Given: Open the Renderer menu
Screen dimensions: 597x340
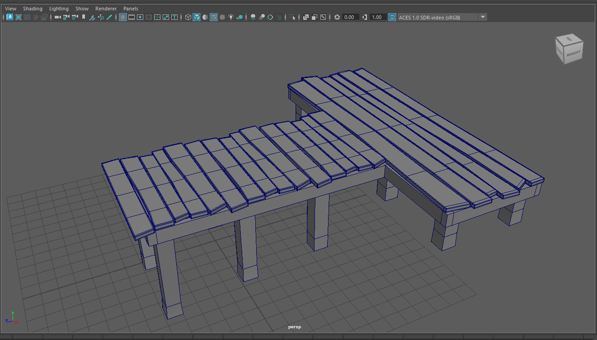Looking at the screenshot, I should pyautogui.click(x=106, y=9).
